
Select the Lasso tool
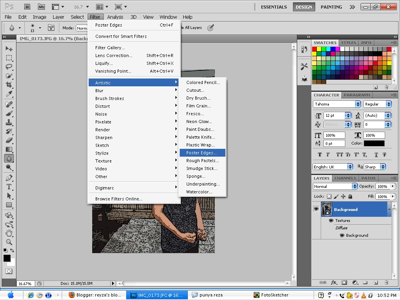click(9, 67)
